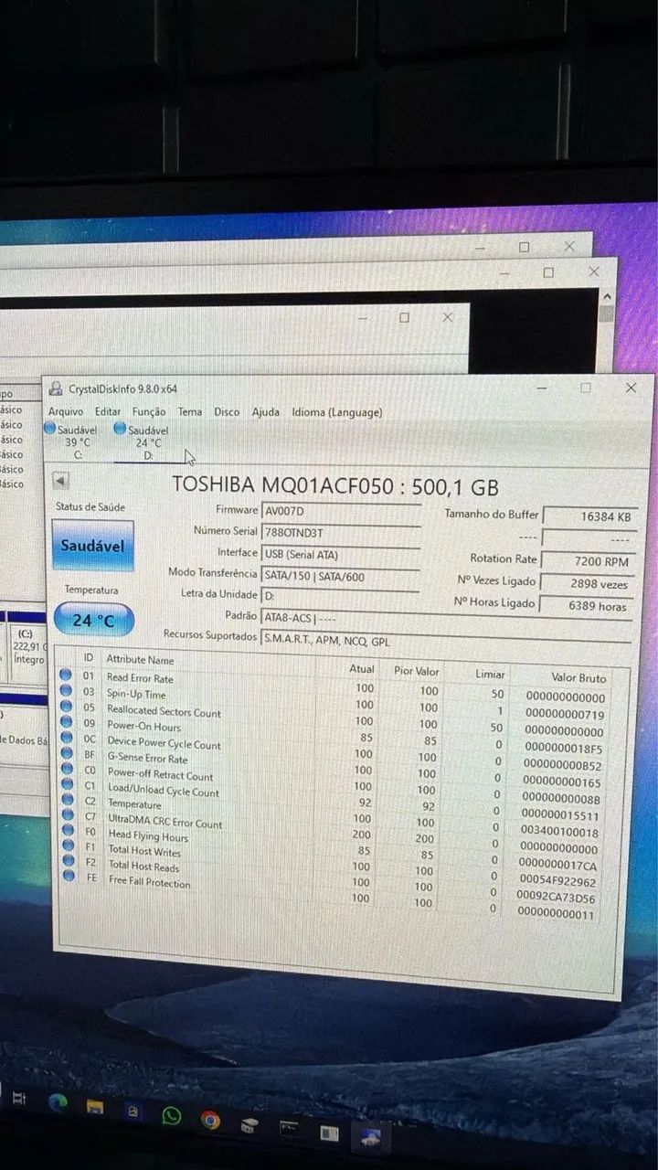Select the Reallocated Sectors Count row text
The image size is (658, 1170).
tap(164, 711)
